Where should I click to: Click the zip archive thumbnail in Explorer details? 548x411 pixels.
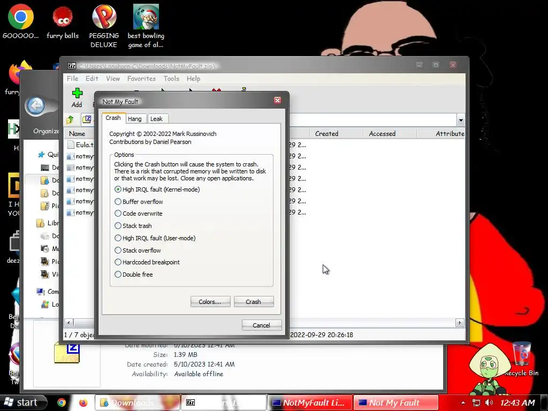pyautogui.click(x=67, y=353)
